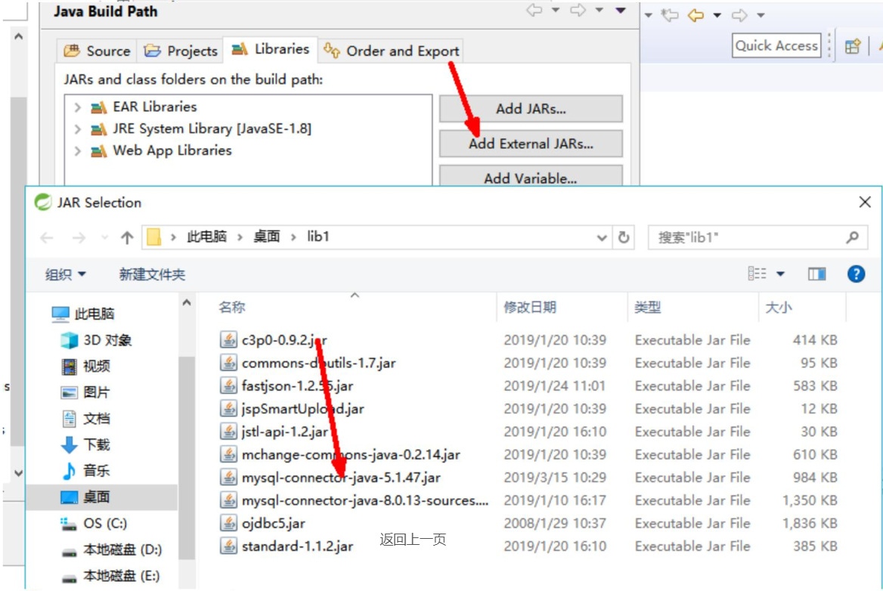The height and width of the screenshot is (591, 883).
Task: Open the Order and Export tab
Action: (391, 51)
